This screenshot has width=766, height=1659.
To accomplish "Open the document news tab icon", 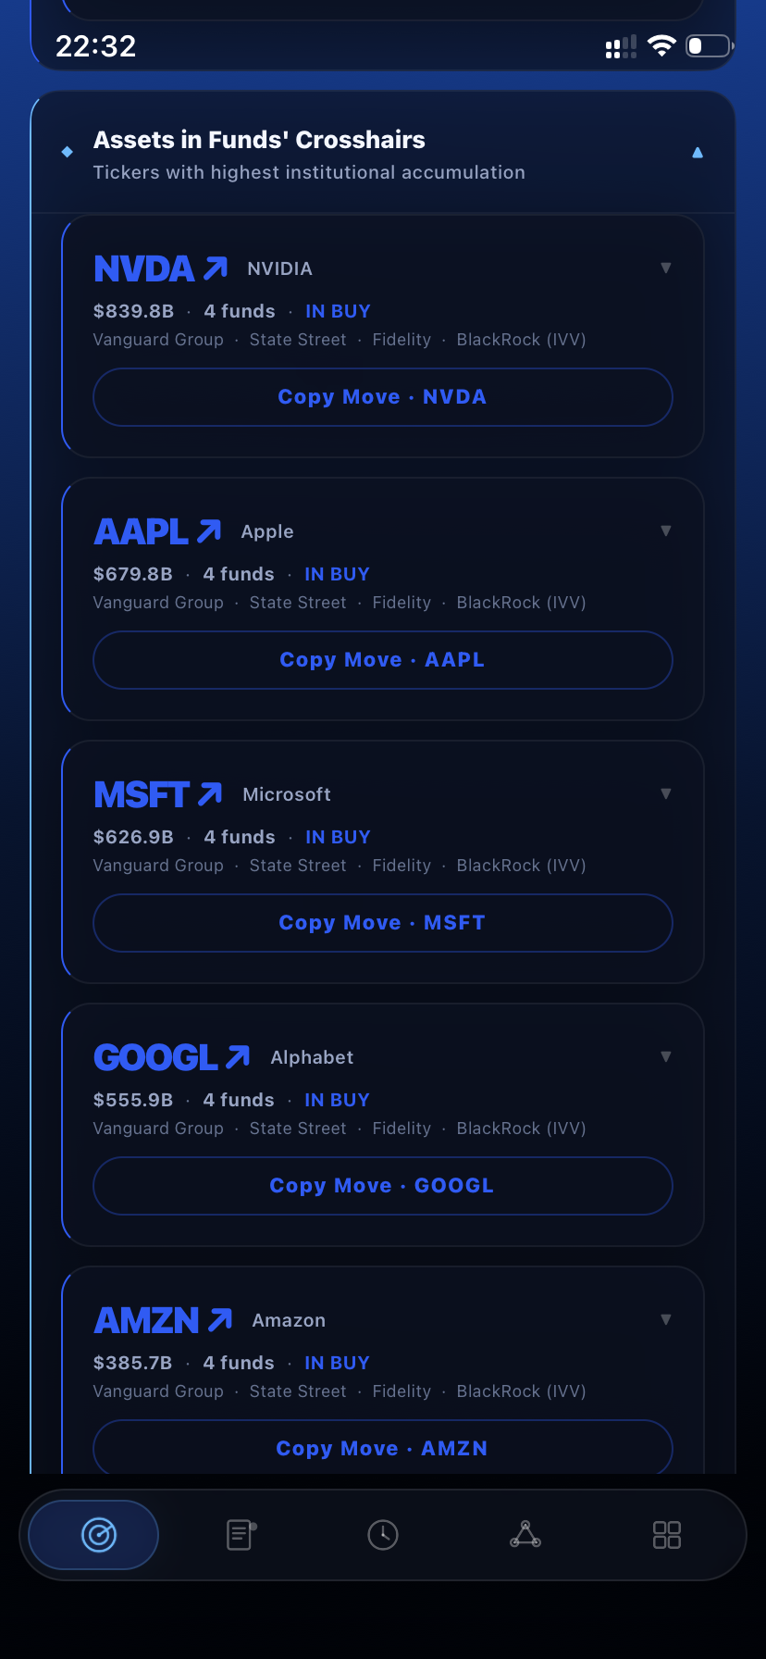I will pos(241,1534).
